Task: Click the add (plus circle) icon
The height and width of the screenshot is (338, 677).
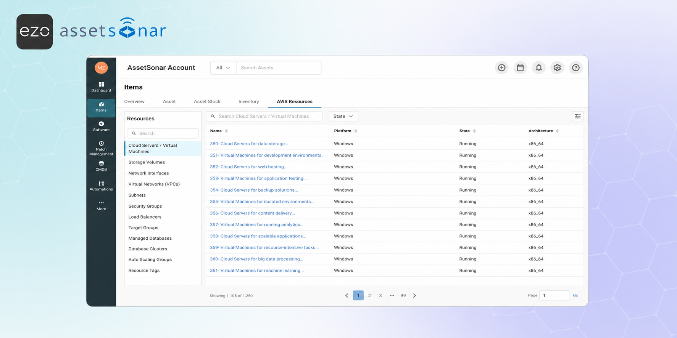Action: coord(501,68)
